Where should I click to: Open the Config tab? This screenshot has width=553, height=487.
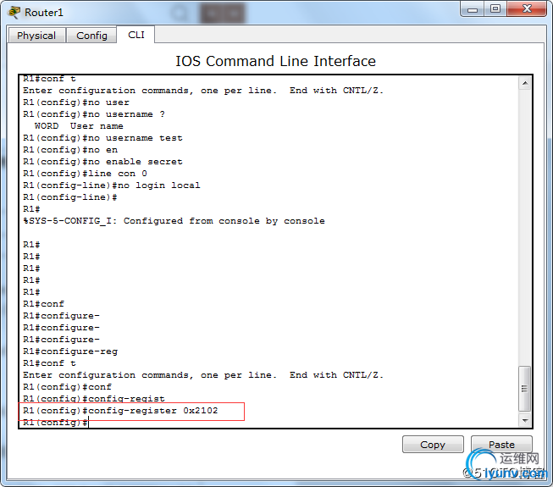pyautogui.click(x=91, y=36)
